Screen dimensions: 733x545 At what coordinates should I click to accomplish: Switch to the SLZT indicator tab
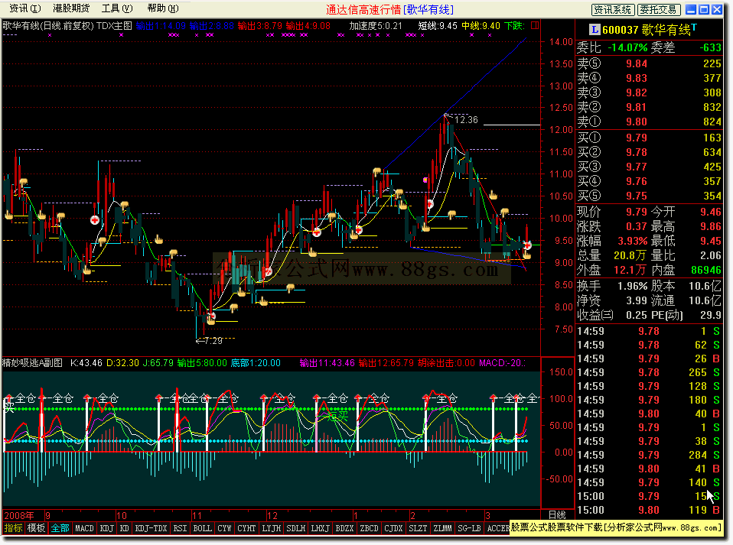point(418,528)
